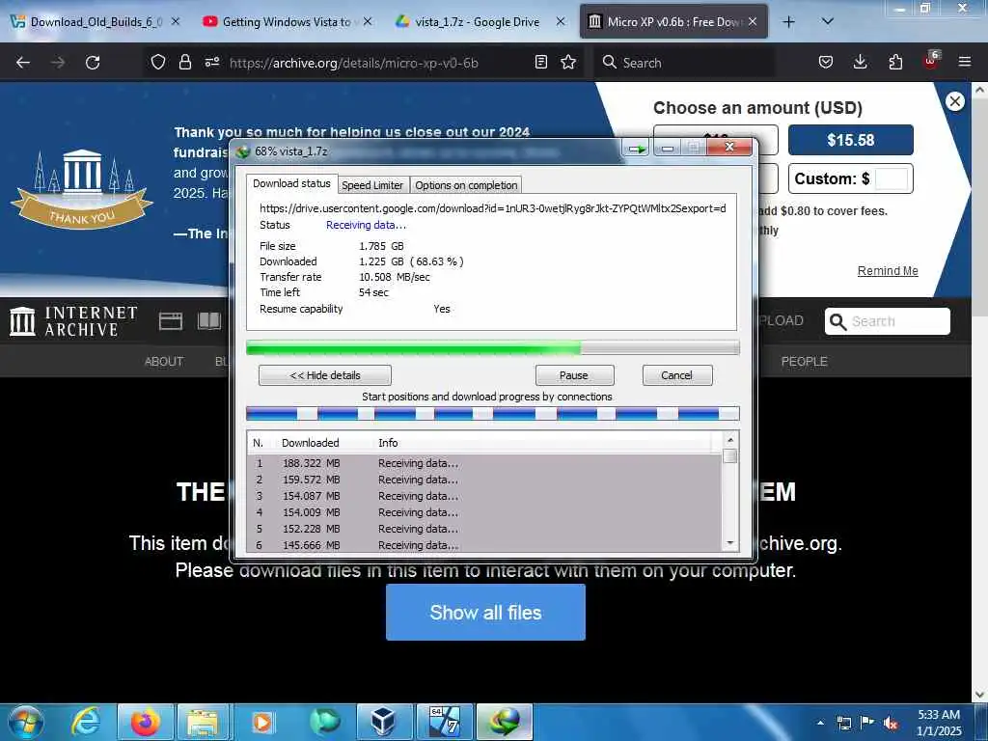Click the Action Center flag tray icon
This screenshot has height=741, width=988.
(x=867, y=723)
